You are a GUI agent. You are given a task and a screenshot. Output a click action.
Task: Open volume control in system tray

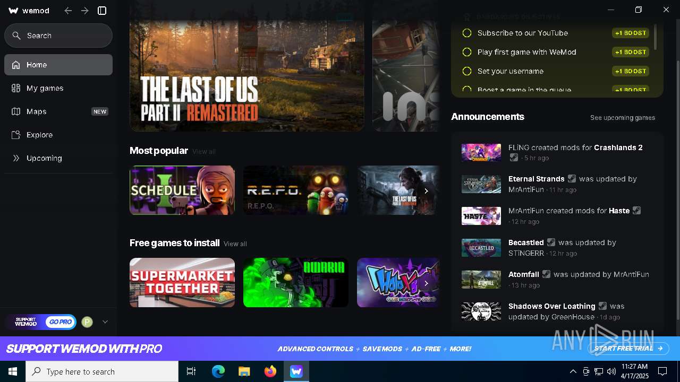[611, 371]
